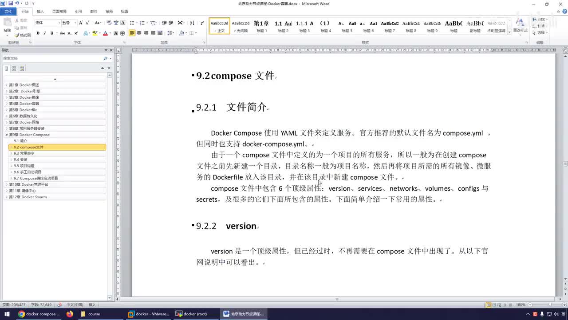Apply the 正文 Normal style
Viewport: 568px width, 320px height.
(220, 26)
